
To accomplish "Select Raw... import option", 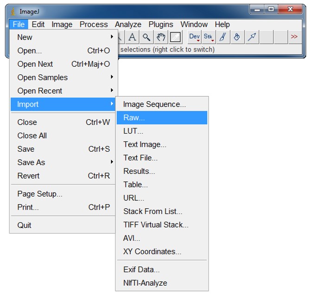I will pyautogui.click(x=162, y=118).
